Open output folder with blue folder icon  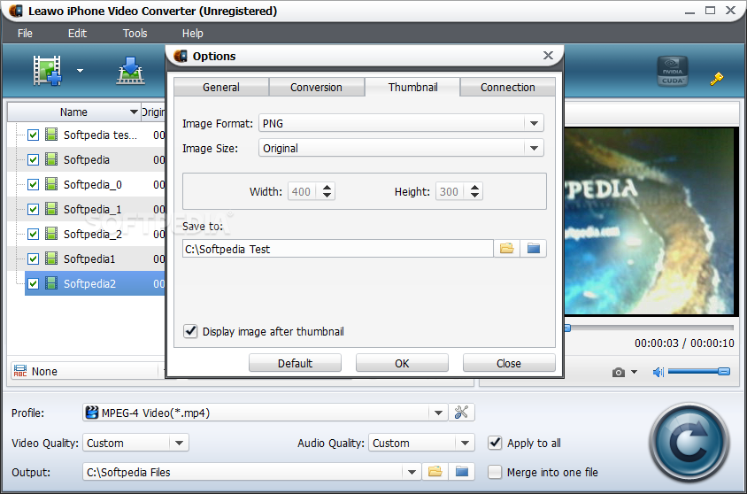pyautogui.click(x=461, y=472)
